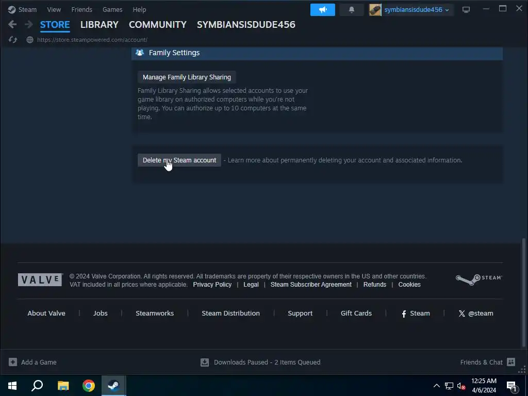Open the Legal link
The height and width of the screenshot is (396, 528).
(251, 285)
